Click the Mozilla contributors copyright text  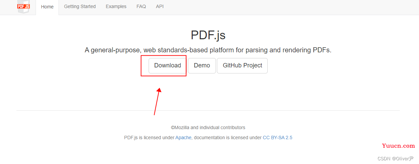(208, 127)
